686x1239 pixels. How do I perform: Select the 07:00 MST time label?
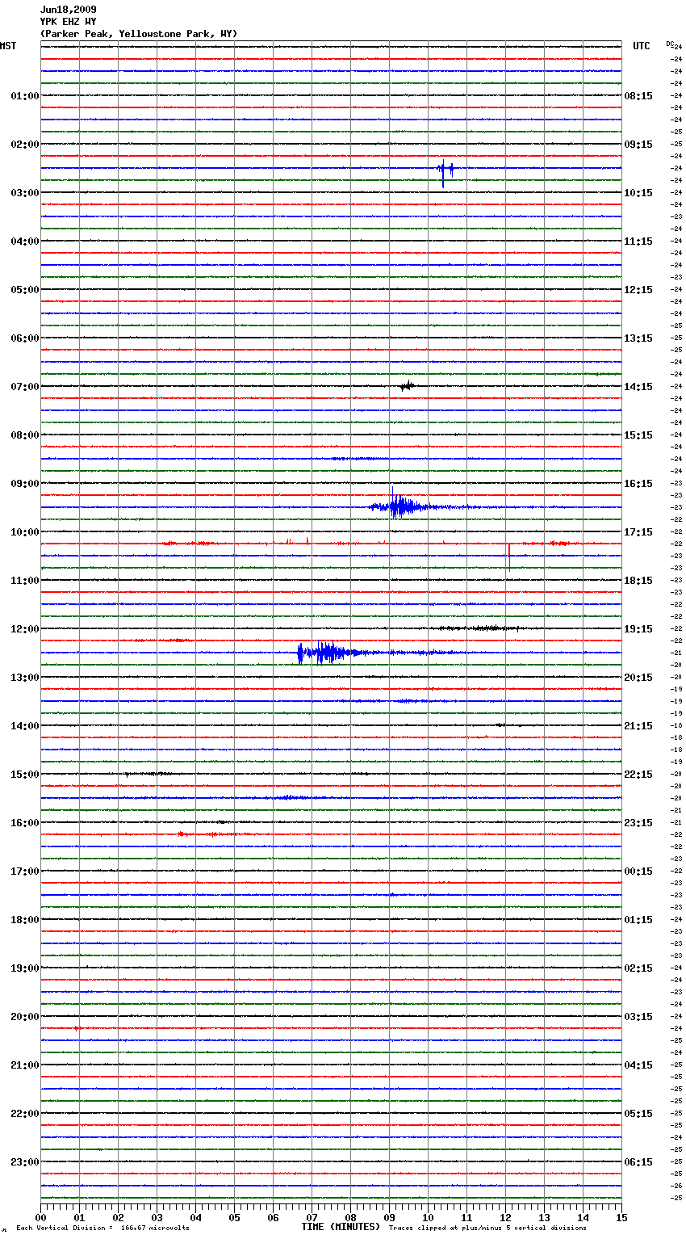[x=25, y=387]
